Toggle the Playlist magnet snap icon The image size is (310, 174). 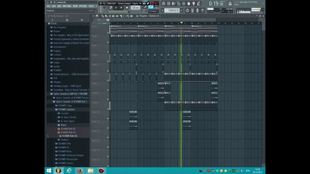point(97,16)
